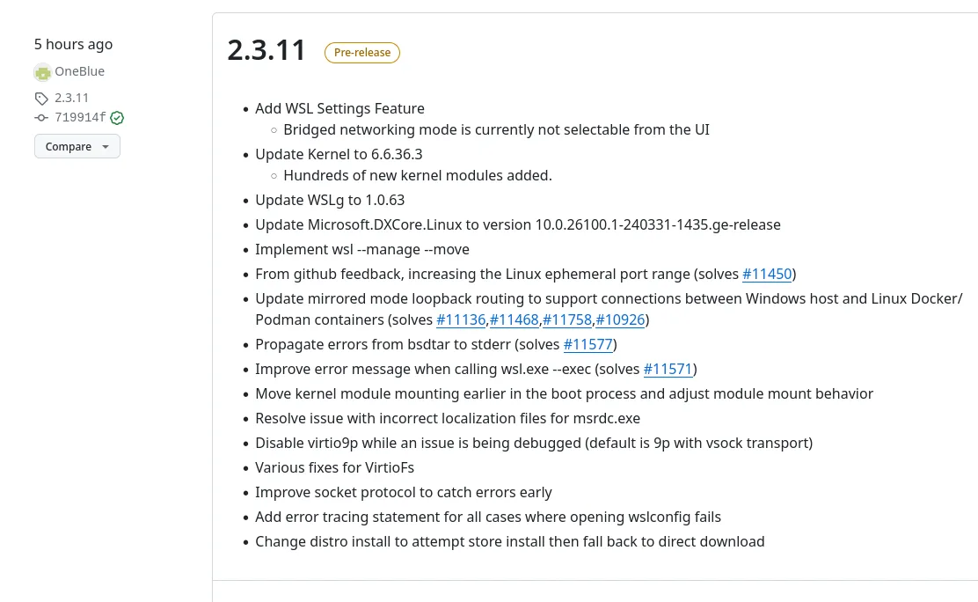Image resolution: width=978 pixels, height=602 pixels.
Task: Click the tag icon beside version 2.3.11
Action: (41, 98)
